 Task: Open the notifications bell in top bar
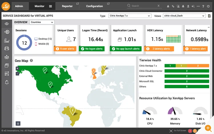[x=183, y=6]
